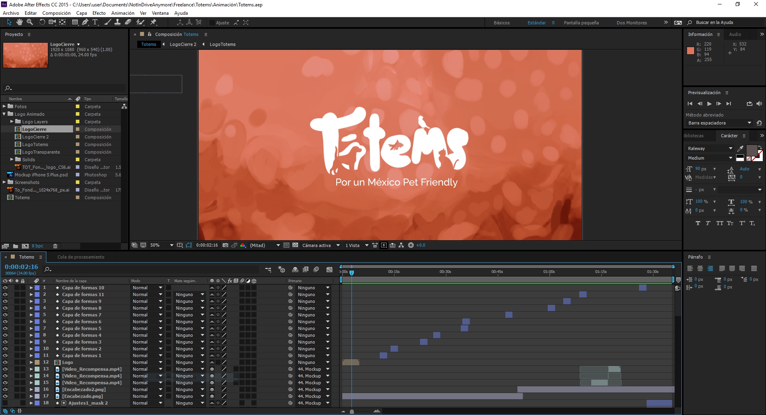Open the Cámara activa view dropdown
This screenshot has height=415, width=766.
(321, 245)
